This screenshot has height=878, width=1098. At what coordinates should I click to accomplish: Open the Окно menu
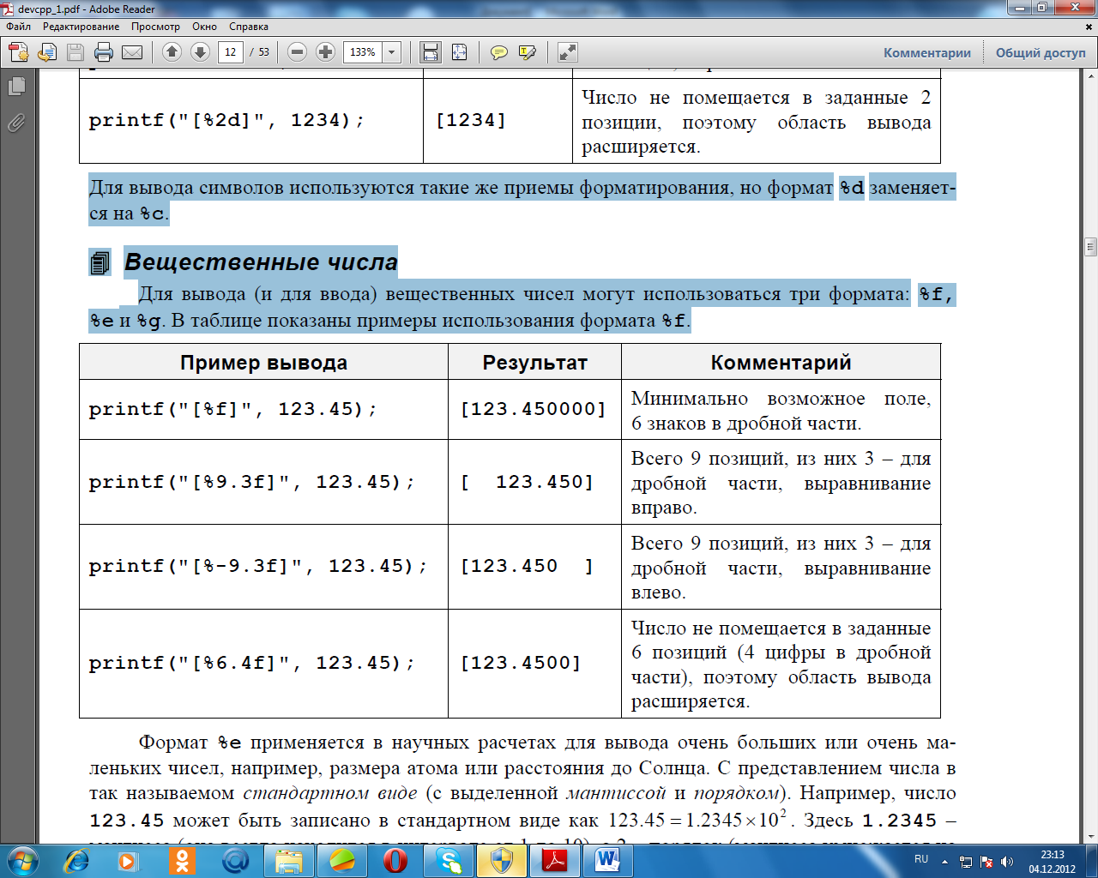tap(204, 27)
